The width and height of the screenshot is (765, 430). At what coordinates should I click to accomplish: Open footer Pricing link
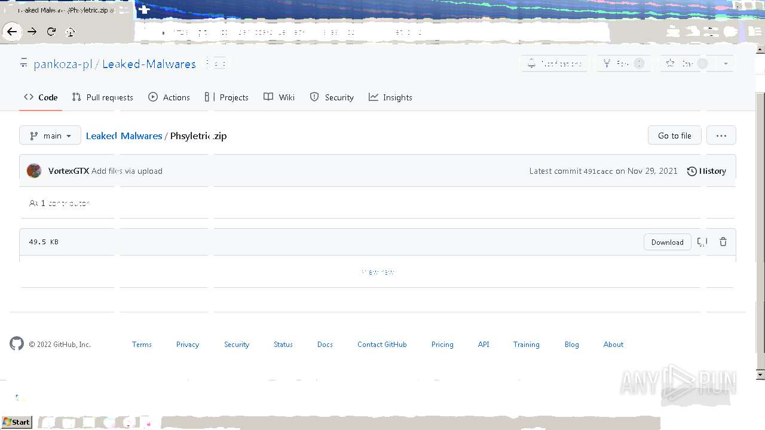(x=442, y=345)
